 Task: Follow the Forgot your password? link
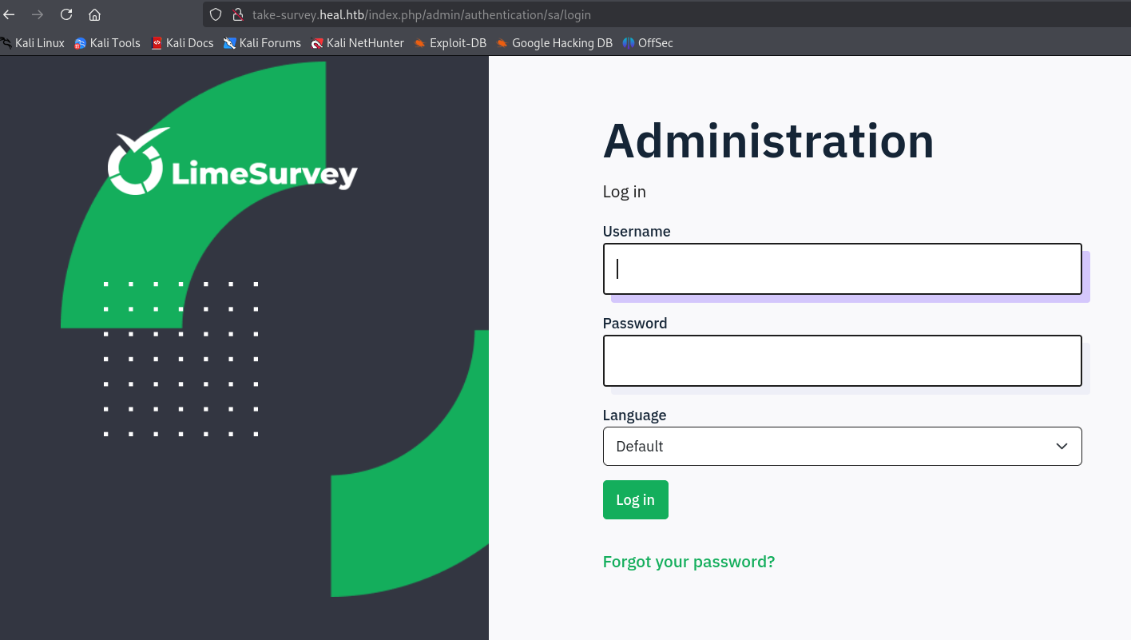[689, 562]
